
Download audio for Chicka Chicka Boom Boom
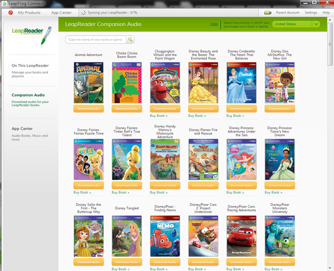click(x=127, y=109)
